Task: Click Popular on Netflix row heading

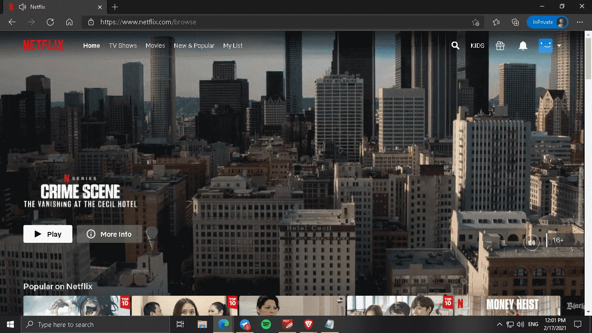Action: click(x=58, y=286)
